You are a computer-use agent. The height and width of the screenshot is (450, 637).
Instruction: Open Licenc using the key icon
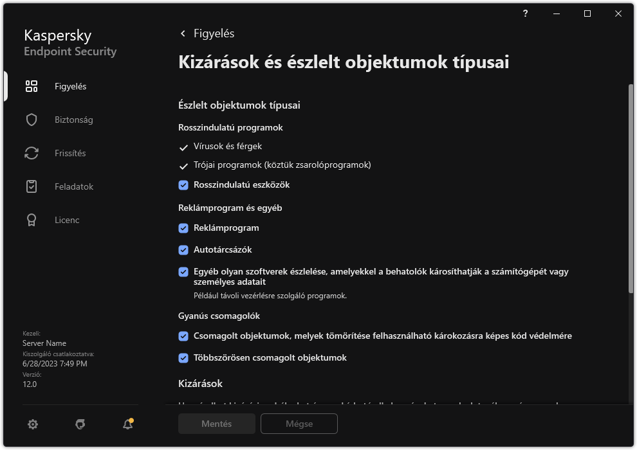tap(31, 220)
